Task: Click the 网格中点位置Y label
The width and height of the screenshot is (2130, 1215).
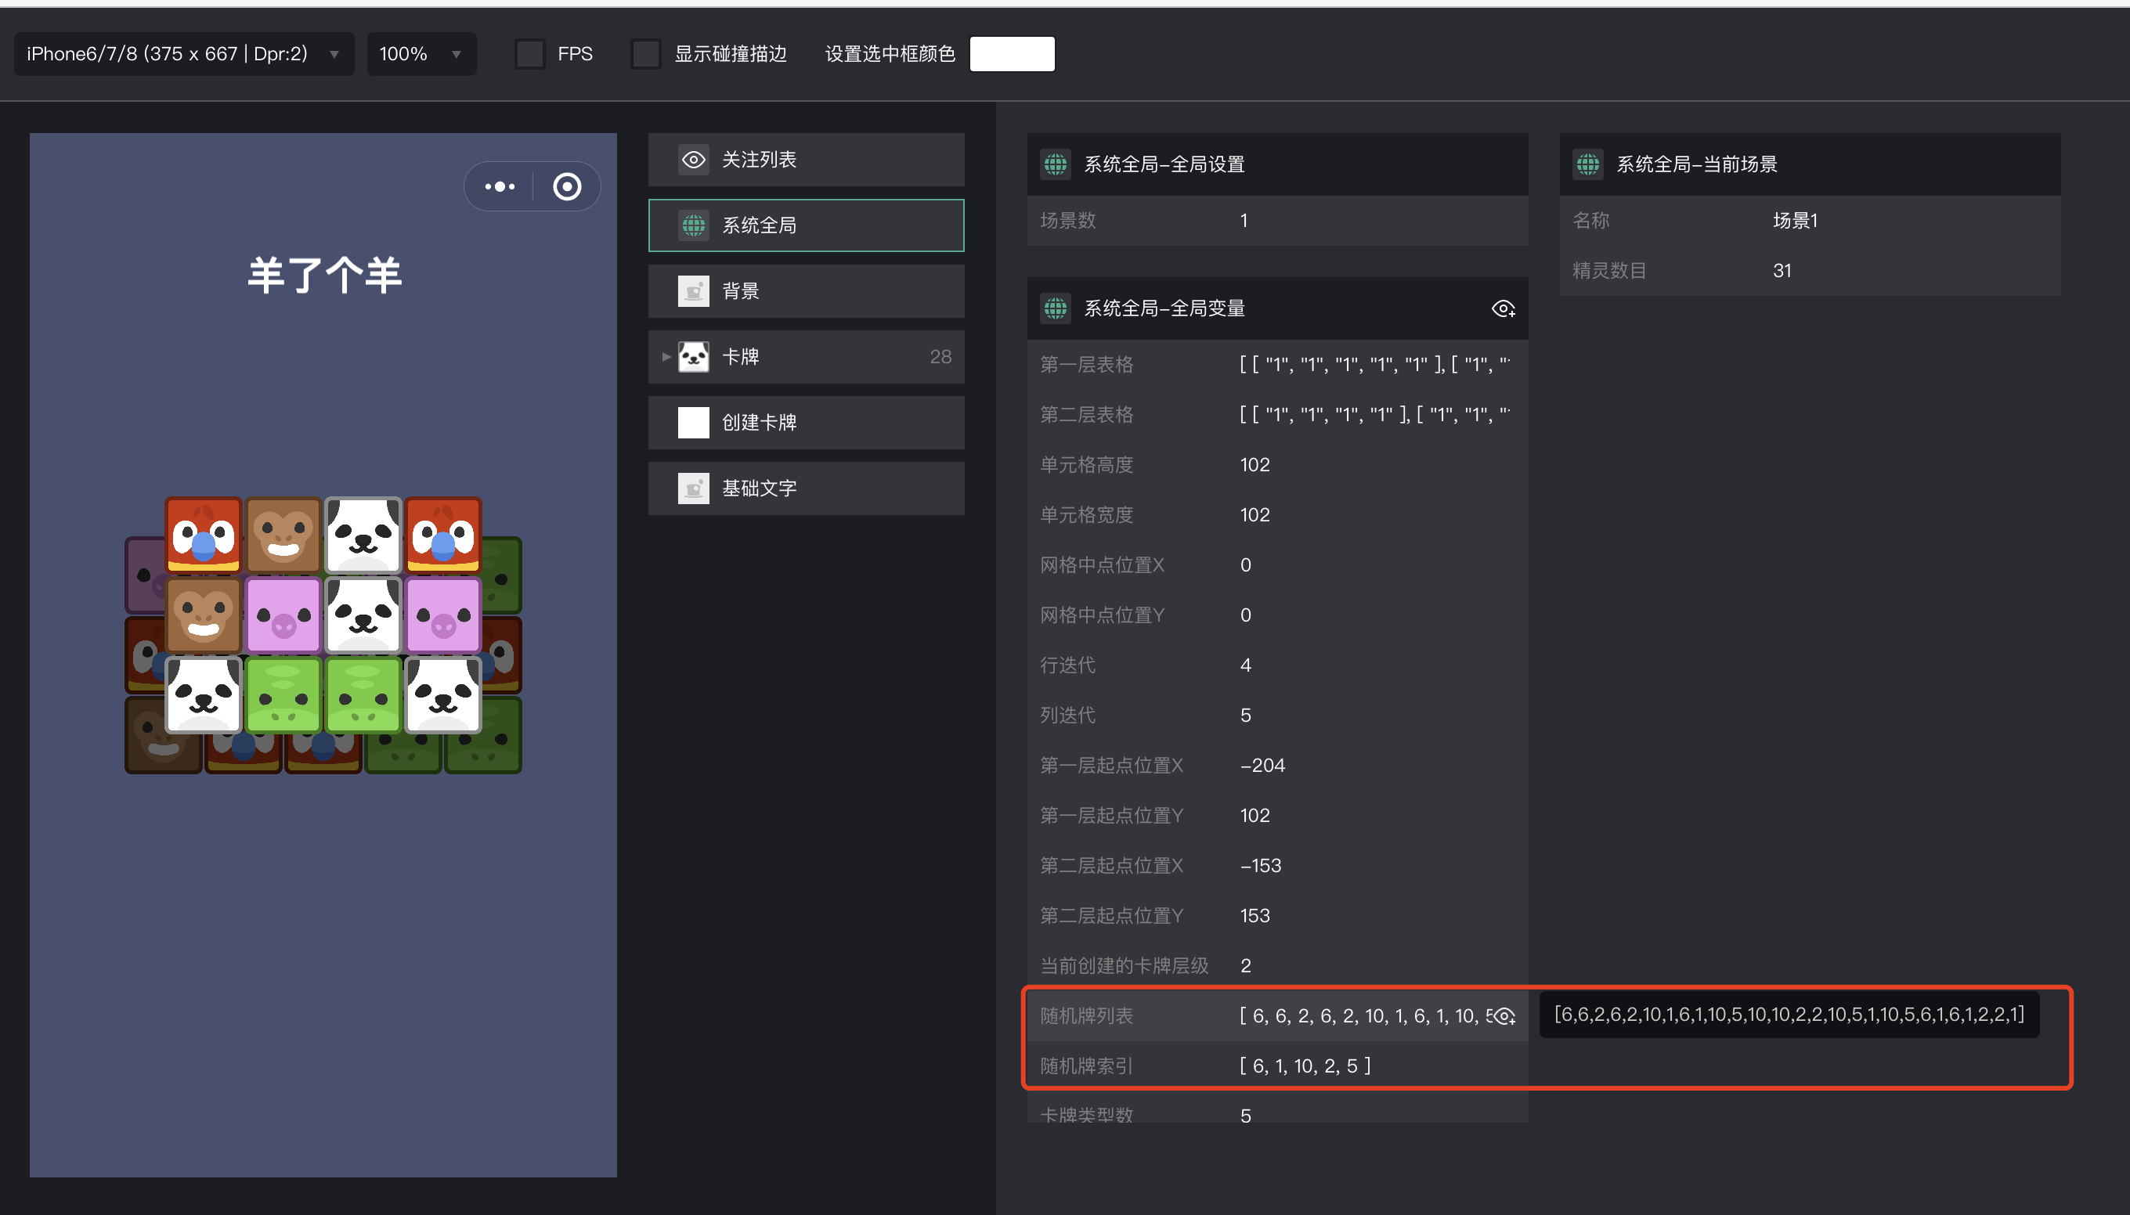Action: coord(1102,615)
